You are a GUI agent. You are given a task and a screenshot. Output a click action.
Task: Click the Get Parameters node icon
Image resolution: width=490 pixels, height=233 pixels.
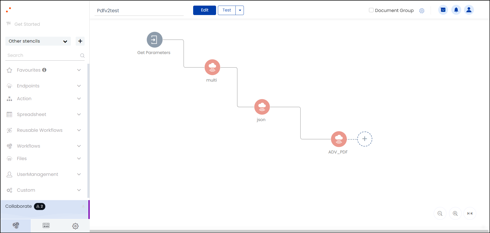[154, 40]
